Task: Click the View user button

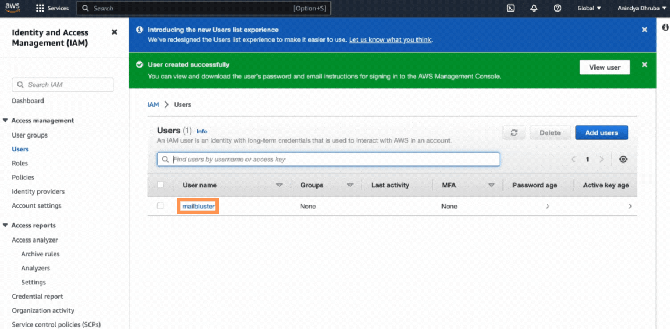Action: (x=605, y=67)
